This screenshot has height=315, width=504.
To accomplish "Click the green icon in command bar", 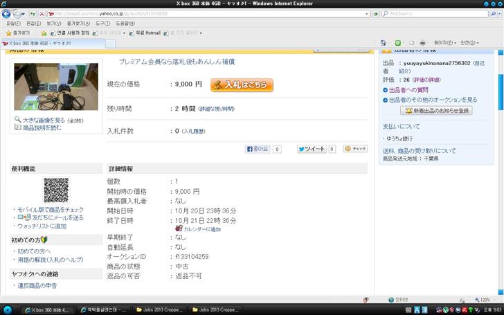I will pyautogui.click(x=398, y=43).
